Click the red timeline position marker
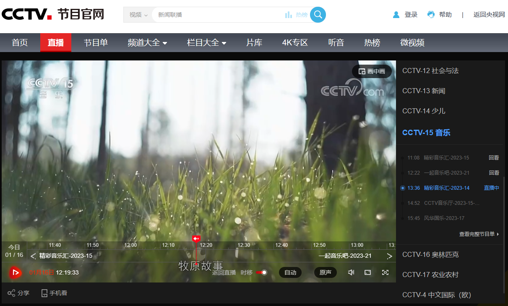Viewport: 508px width, 306px height. [196, 239]
